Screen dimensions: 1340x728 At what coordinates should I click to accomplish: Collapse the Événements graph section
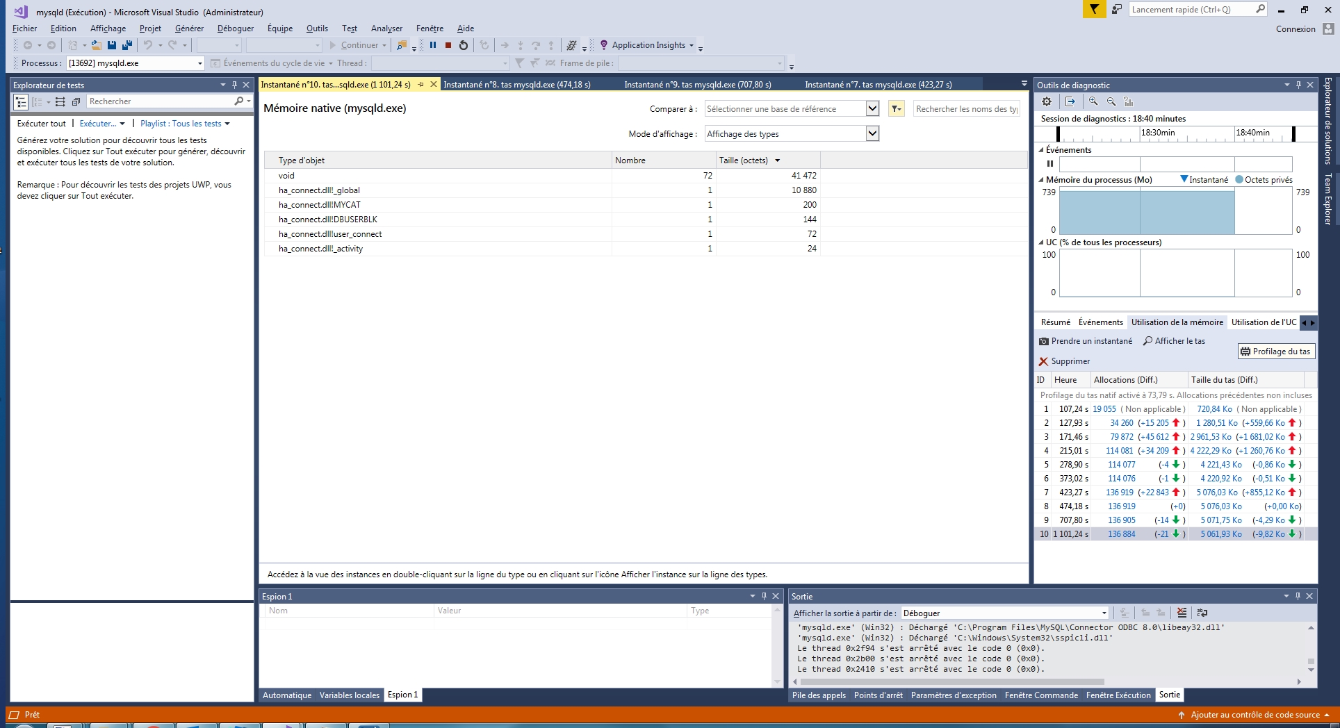point(1041,150)
